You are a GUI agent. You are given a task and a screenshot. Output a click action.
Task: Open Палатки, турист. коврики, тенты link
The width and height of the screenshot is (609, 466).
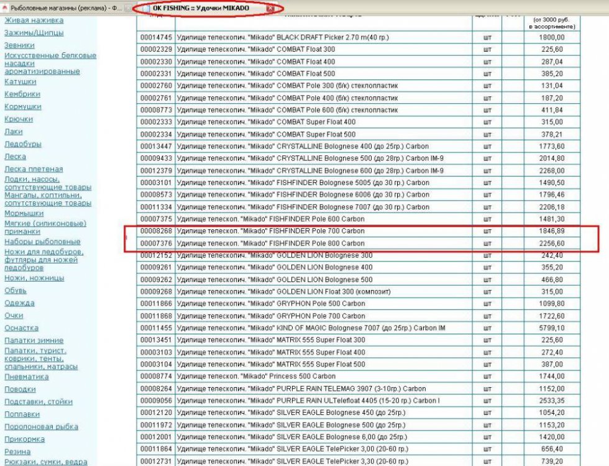(x=41, y=359)
